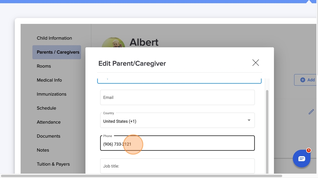Viewport: 318px width, 178px height.
Task: Open the chat support widget
Action: 302,158
